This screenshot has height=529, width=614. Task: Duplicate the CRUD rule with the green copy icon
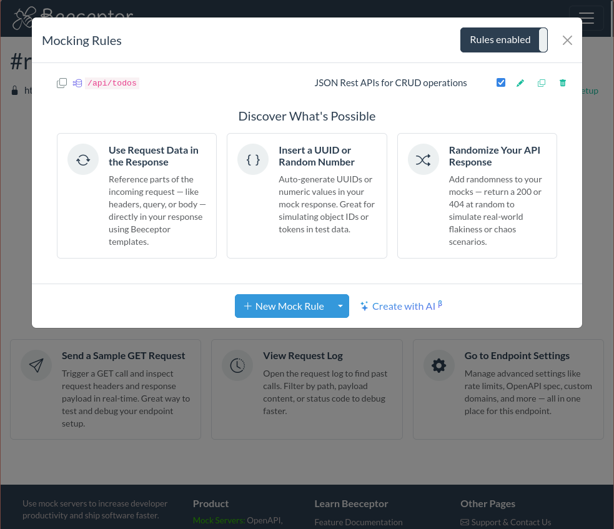542,82
